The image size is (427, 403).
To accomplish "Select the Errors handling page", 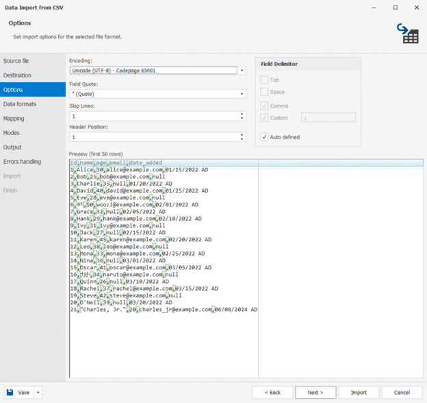I will click(x=22, y=162).
